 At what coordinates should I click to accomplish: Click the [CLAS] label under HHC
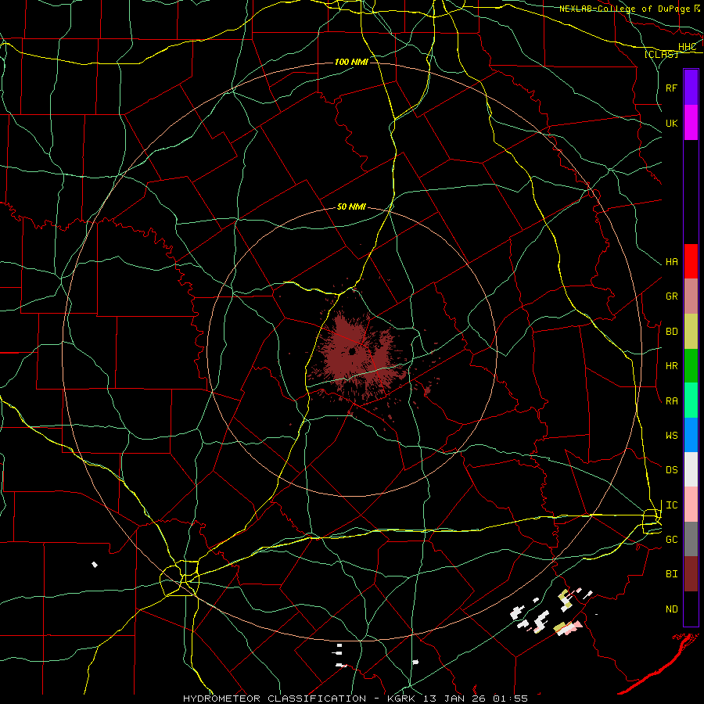coord(661,54)
